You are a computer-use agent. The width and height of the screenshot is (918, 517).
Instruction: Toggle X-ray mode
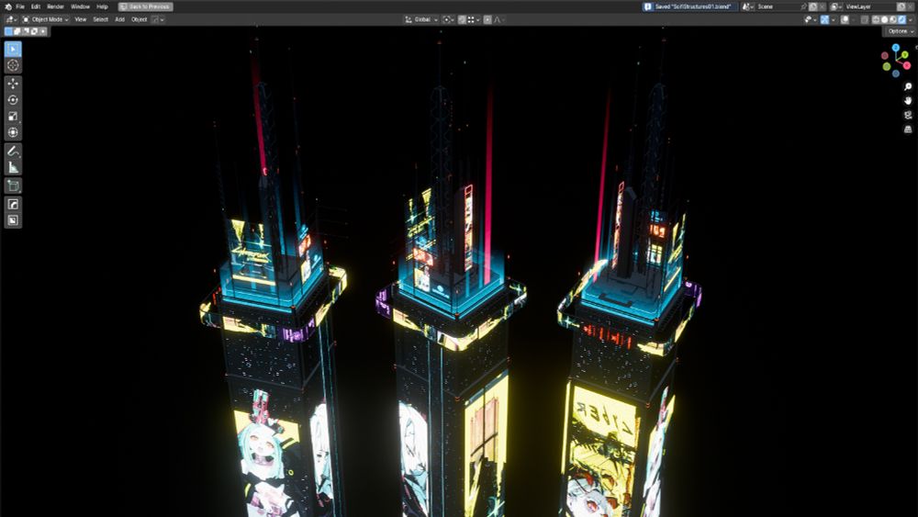point(864,19)
